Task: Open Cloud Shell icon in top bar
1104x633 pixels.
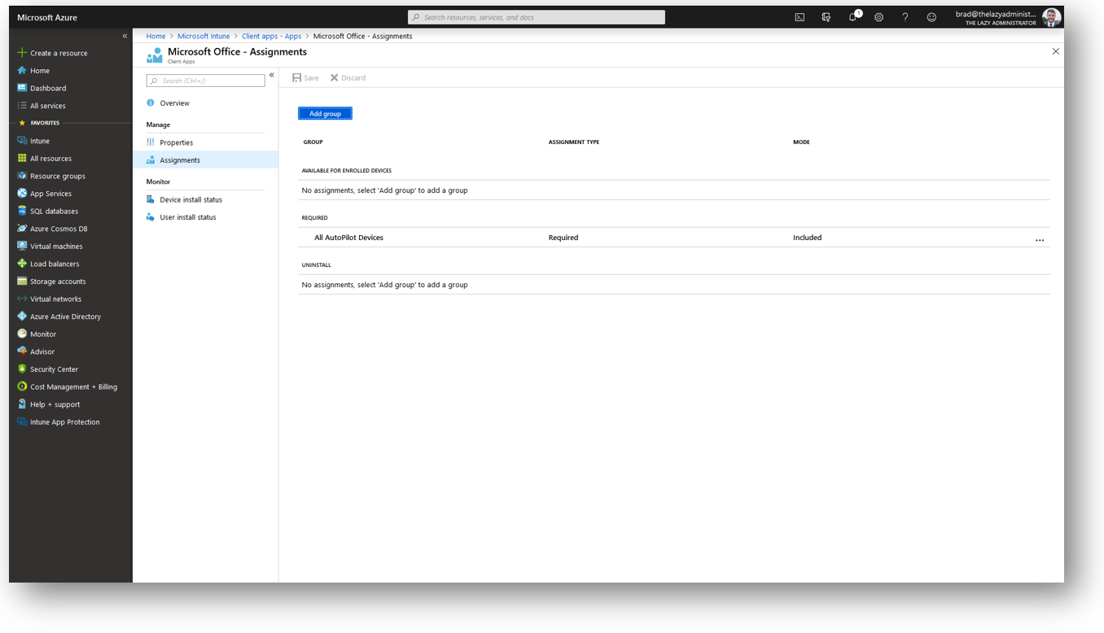Action: pyautogui.click(x=800, y=17)
